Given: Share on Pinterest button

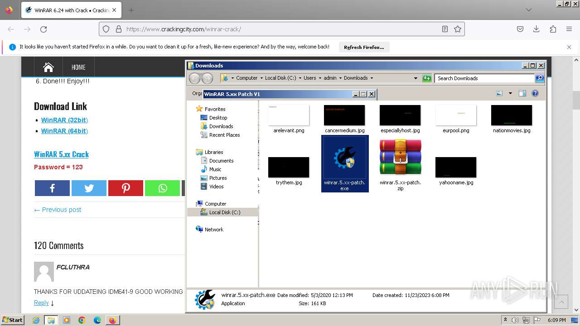Looking at the screenshot, I should 126,188.
